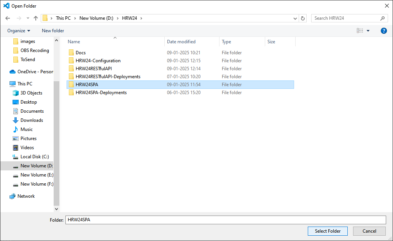Cancel the Open Folder dialog
The height and width of the screenshot is (241, 393).
pyautogui.click(x=369, y=231)
